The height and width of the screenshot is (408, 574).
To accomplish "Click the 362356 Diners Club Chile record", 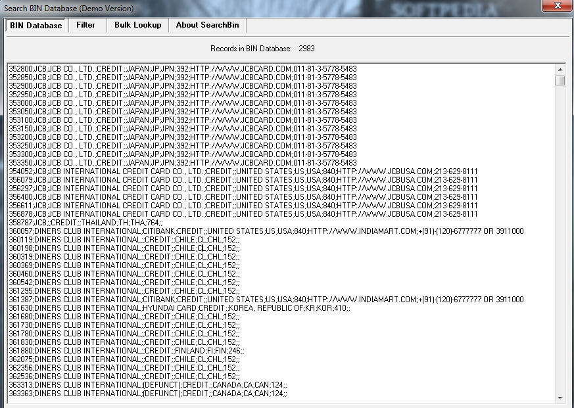I will (x=124, y=368).
